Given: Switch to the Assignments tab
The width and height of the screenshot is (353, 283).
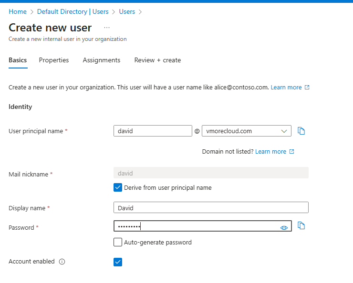Looking at the screenshot, I should click(x=102, y=60).
